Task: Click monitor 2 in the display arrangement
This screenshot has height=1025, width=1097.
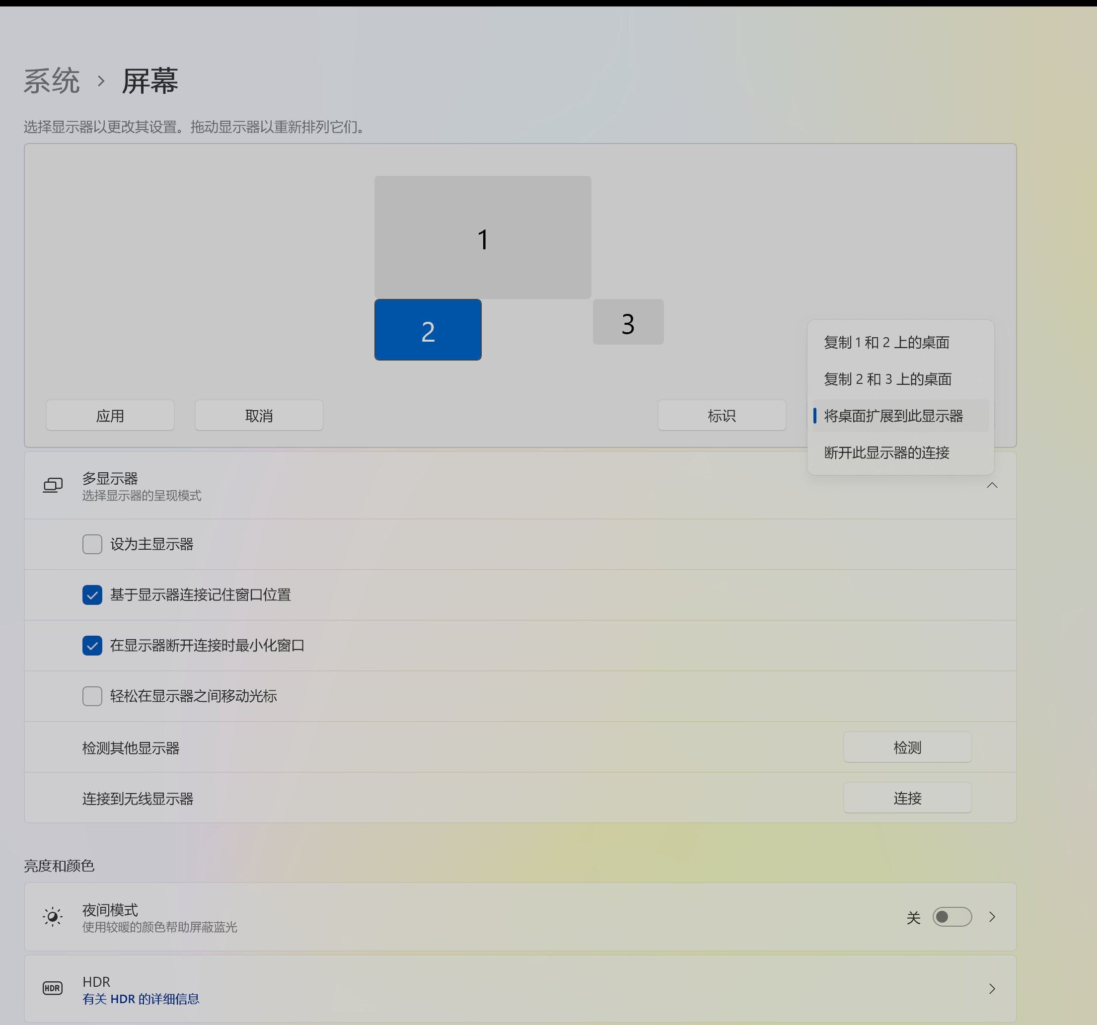Action: (x=427, y=329)
